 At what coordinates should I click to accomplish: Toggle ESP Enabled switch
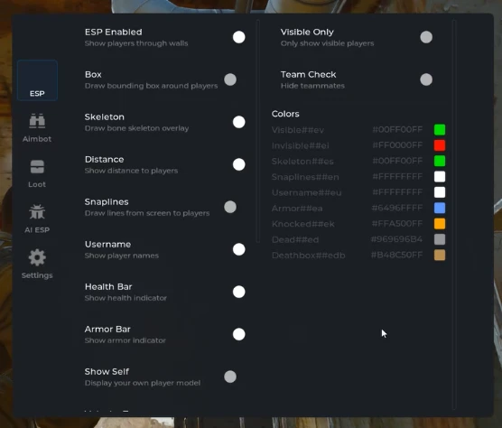[x=239, y=37]
